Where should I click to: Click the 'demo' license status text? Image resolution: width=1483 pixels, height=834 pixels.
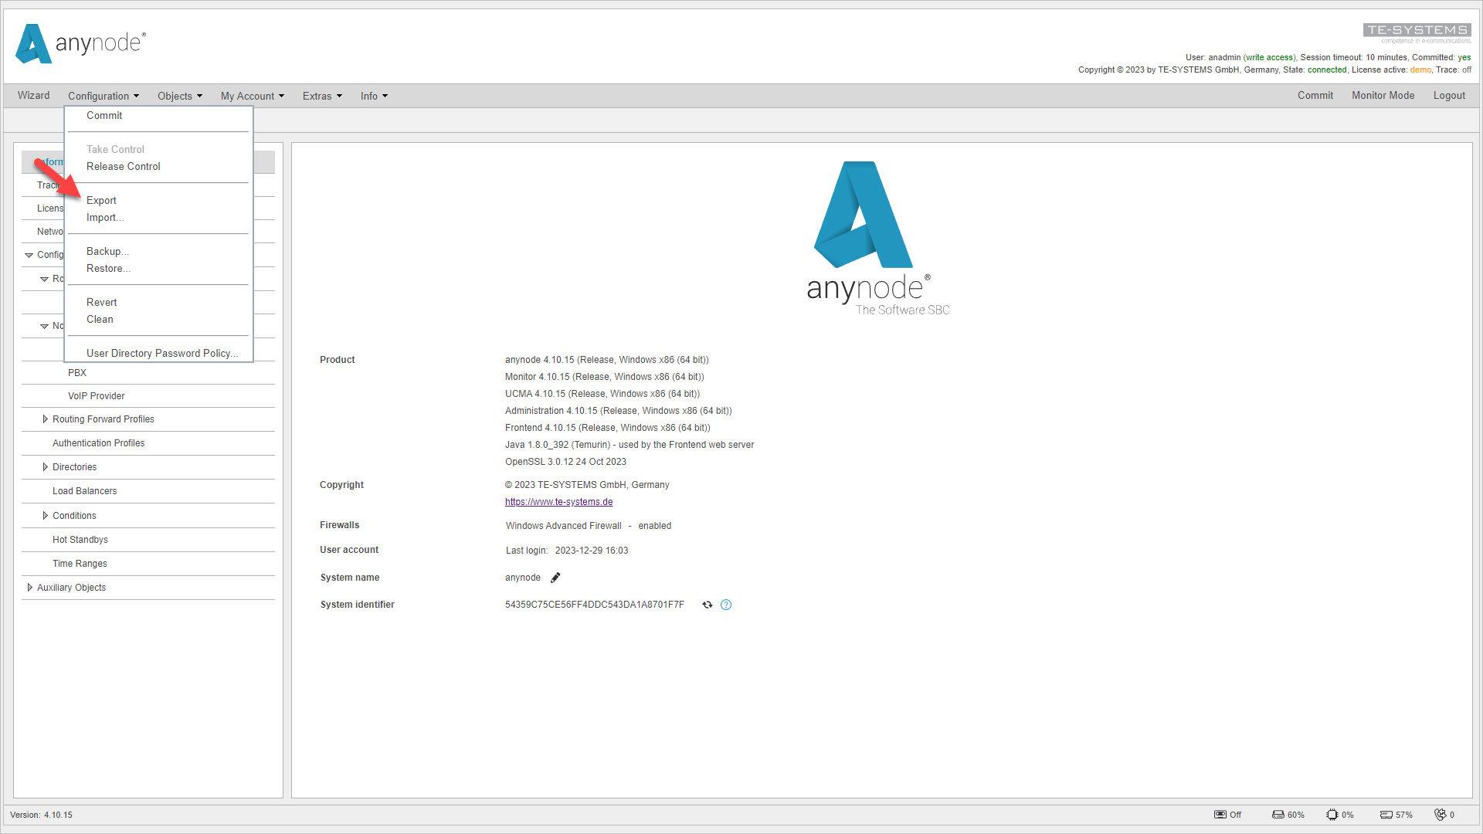coord(1420,69)
